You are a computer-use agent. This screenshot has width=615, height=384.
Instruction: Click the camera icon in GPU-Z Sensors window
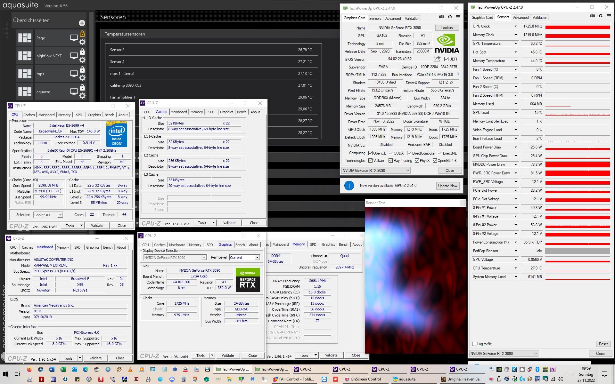point(592,16)
